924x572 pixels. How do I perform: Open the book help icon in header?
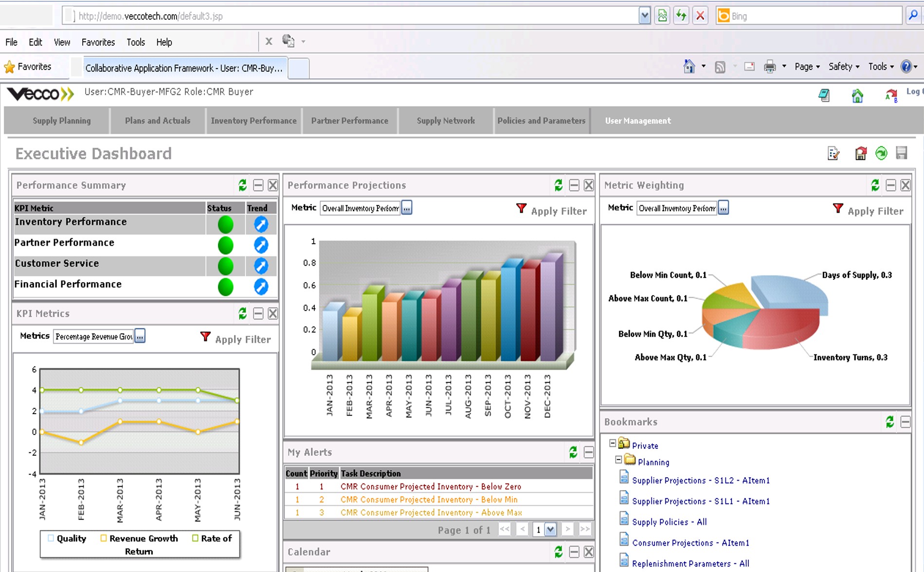point(824,95)
